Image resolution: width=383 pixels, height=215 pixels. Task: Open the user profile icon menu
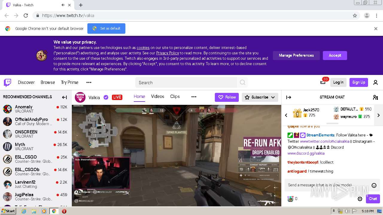[x=376, y=82]
